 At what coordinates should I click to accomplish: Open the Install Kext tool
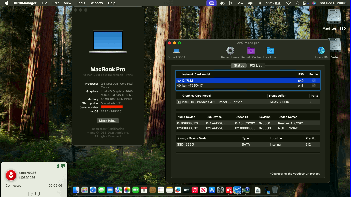tap(270, 51)
